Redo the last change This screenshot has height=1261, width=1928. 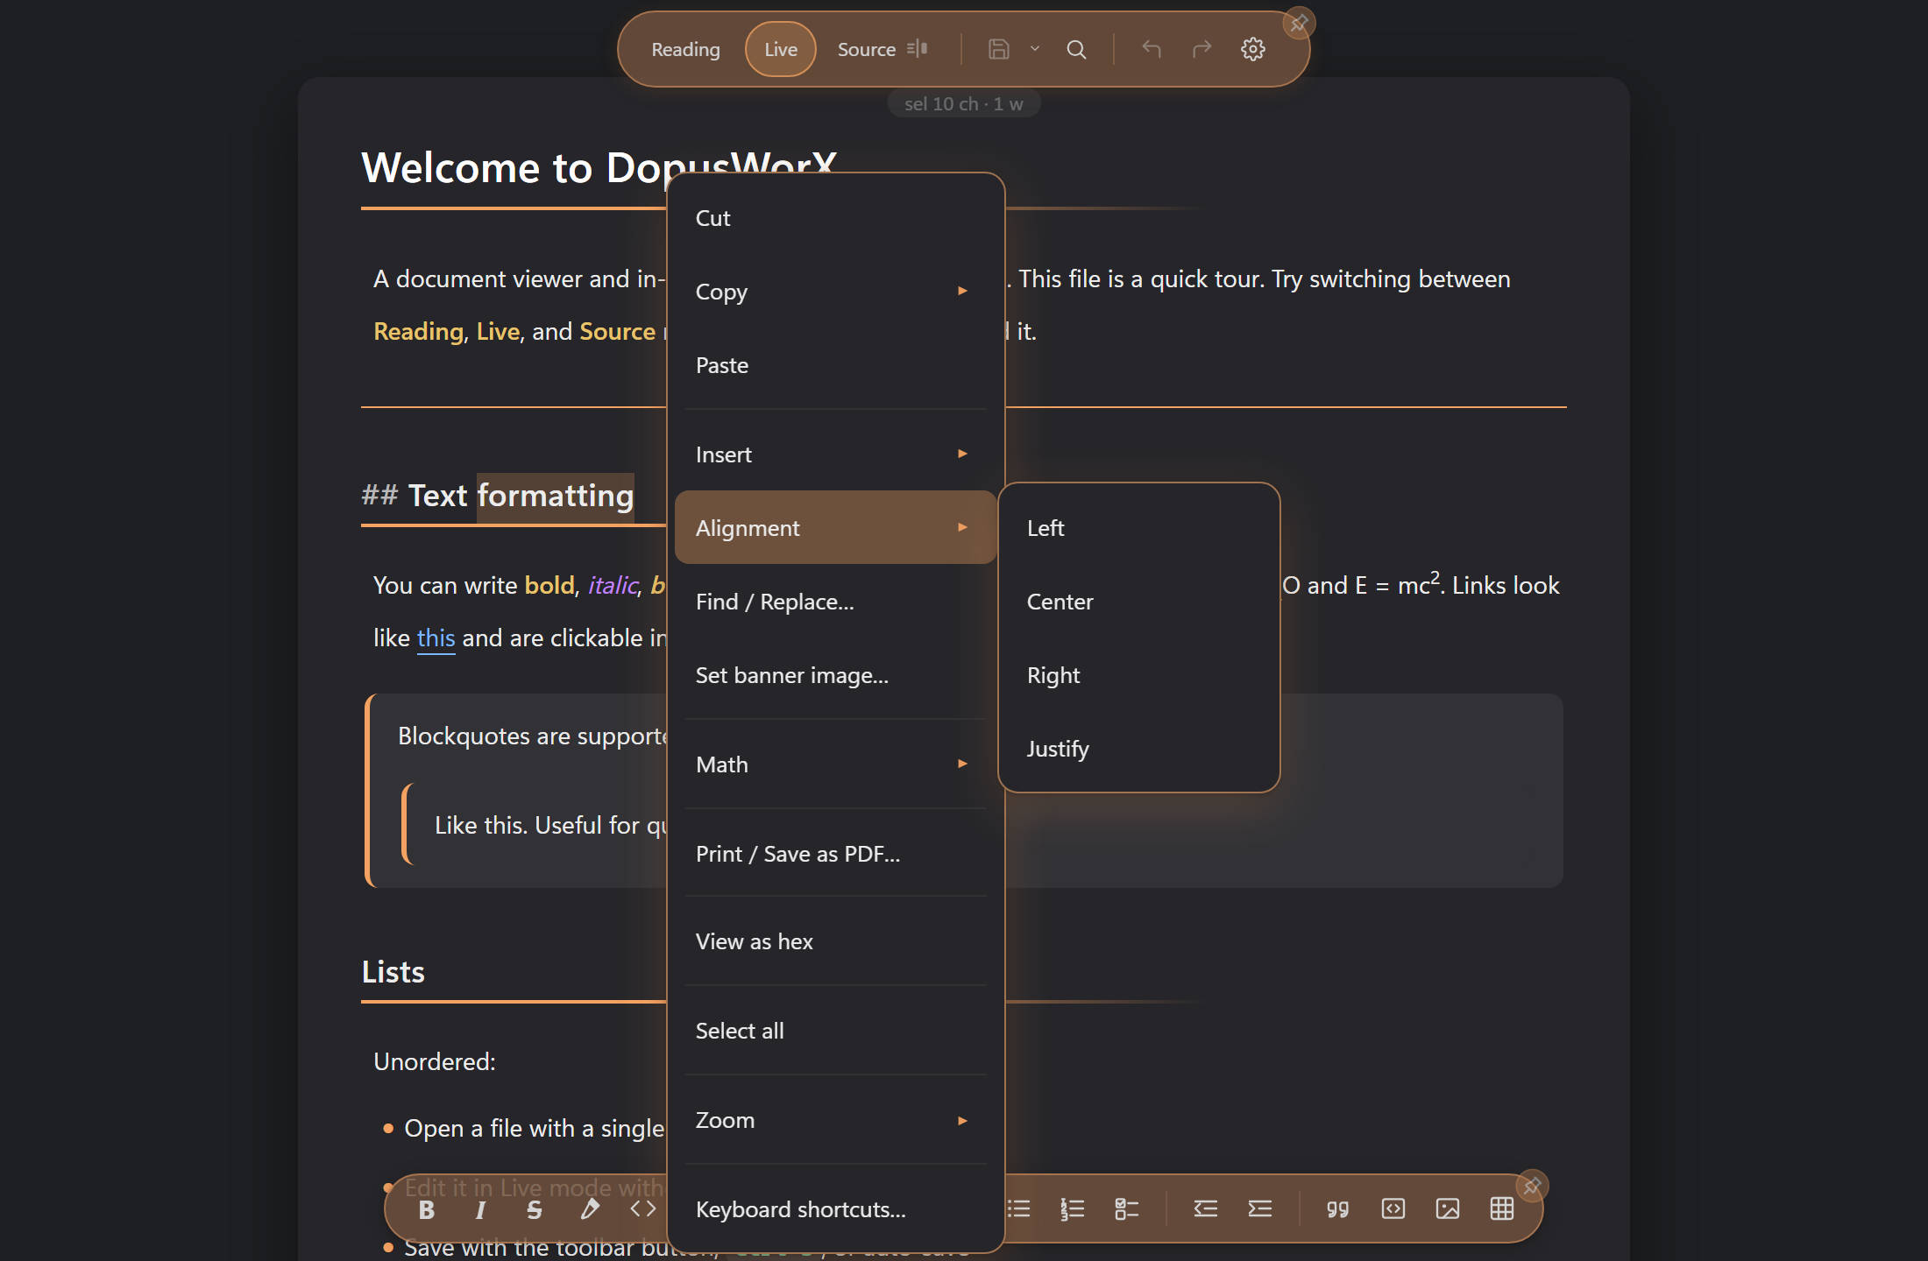pyautogui.click(x=1202, y=49)
